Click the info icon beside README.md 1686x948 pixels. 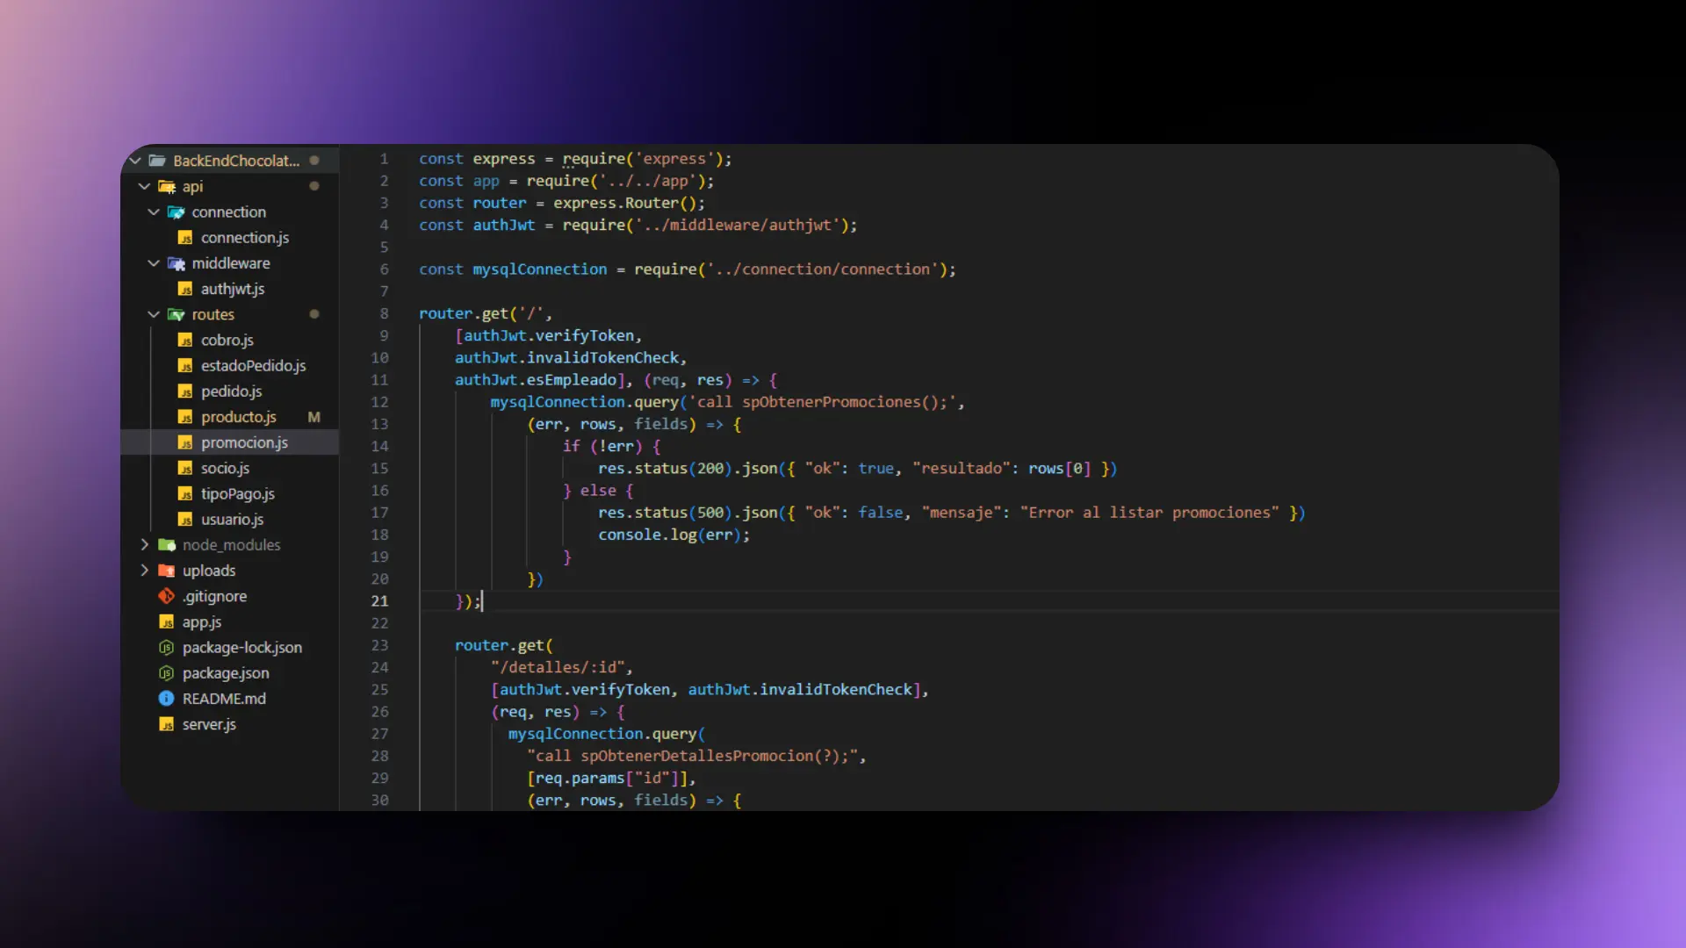coord(167,699)
